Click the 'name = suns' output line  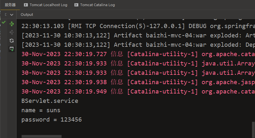(41, 110)
